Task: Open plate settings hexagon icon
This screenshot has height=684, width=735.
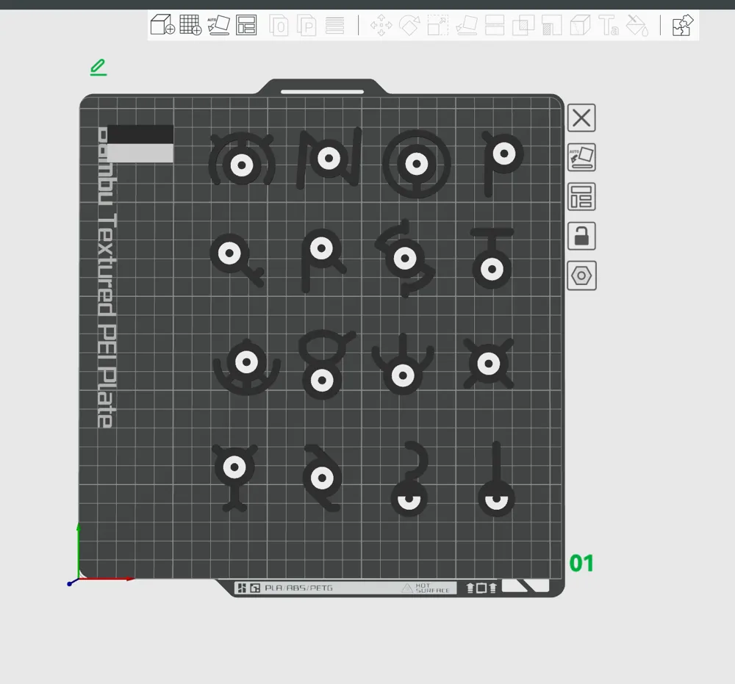Action: (x=581, y=276)
